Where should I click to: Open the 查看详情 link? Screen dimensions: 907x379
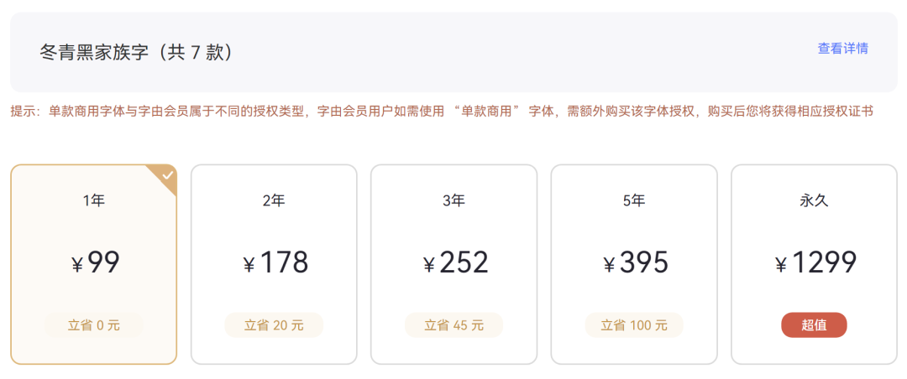point(842,49)
